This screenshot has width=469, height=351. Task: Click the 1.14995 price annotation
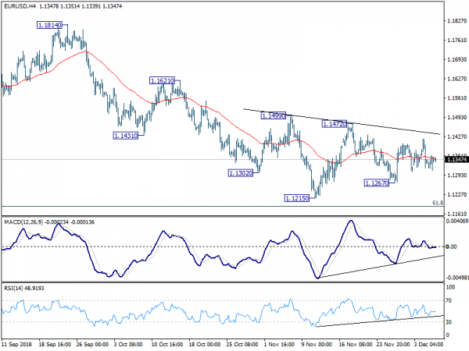pyautogui.click(x=274, y=115)
